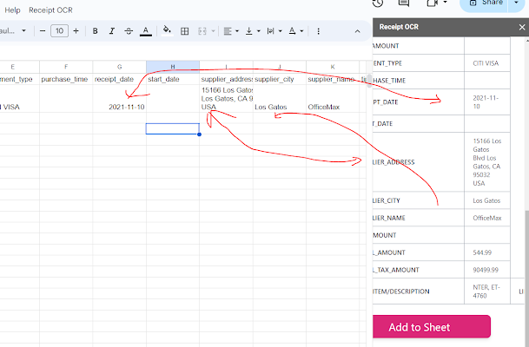
Task: Select the address cell ending in USA
Action: (226, 98)
